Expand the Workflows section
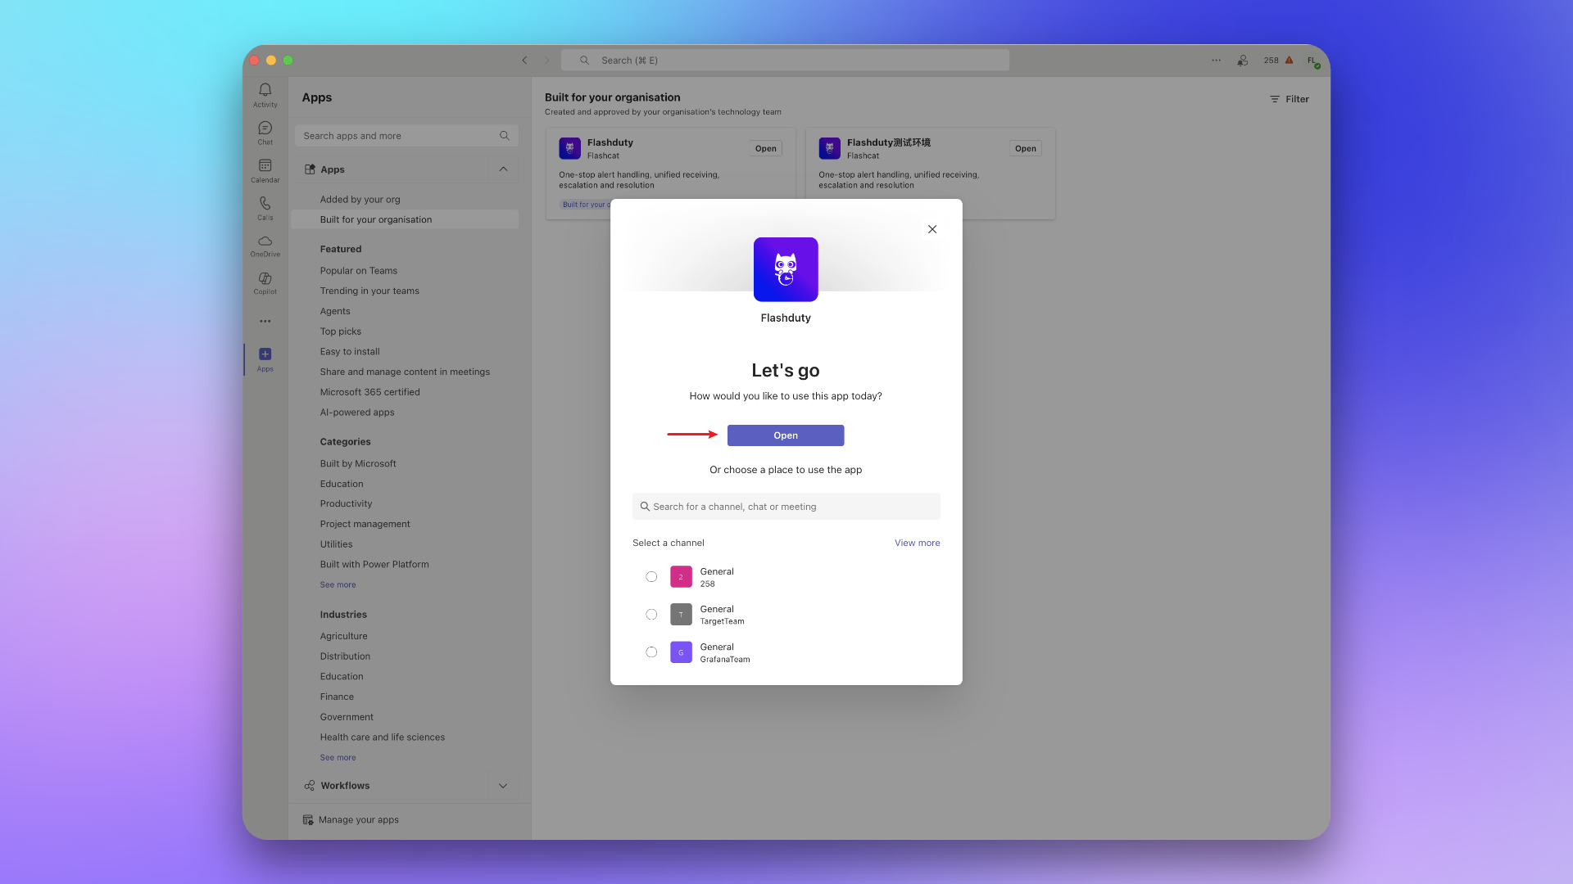This screenshot has width=1573, height=884. [503, 786]
